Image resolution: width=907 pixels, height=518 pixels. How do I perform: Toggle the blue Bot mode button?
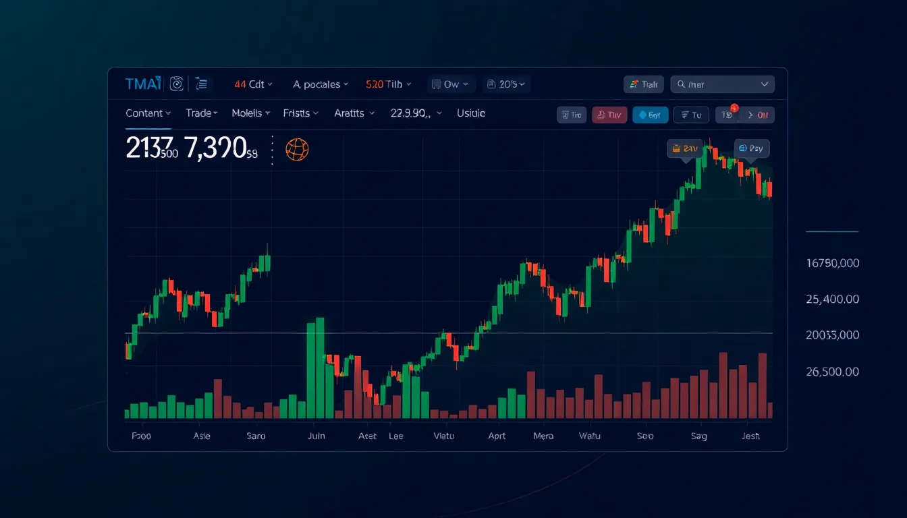[650, 115]
